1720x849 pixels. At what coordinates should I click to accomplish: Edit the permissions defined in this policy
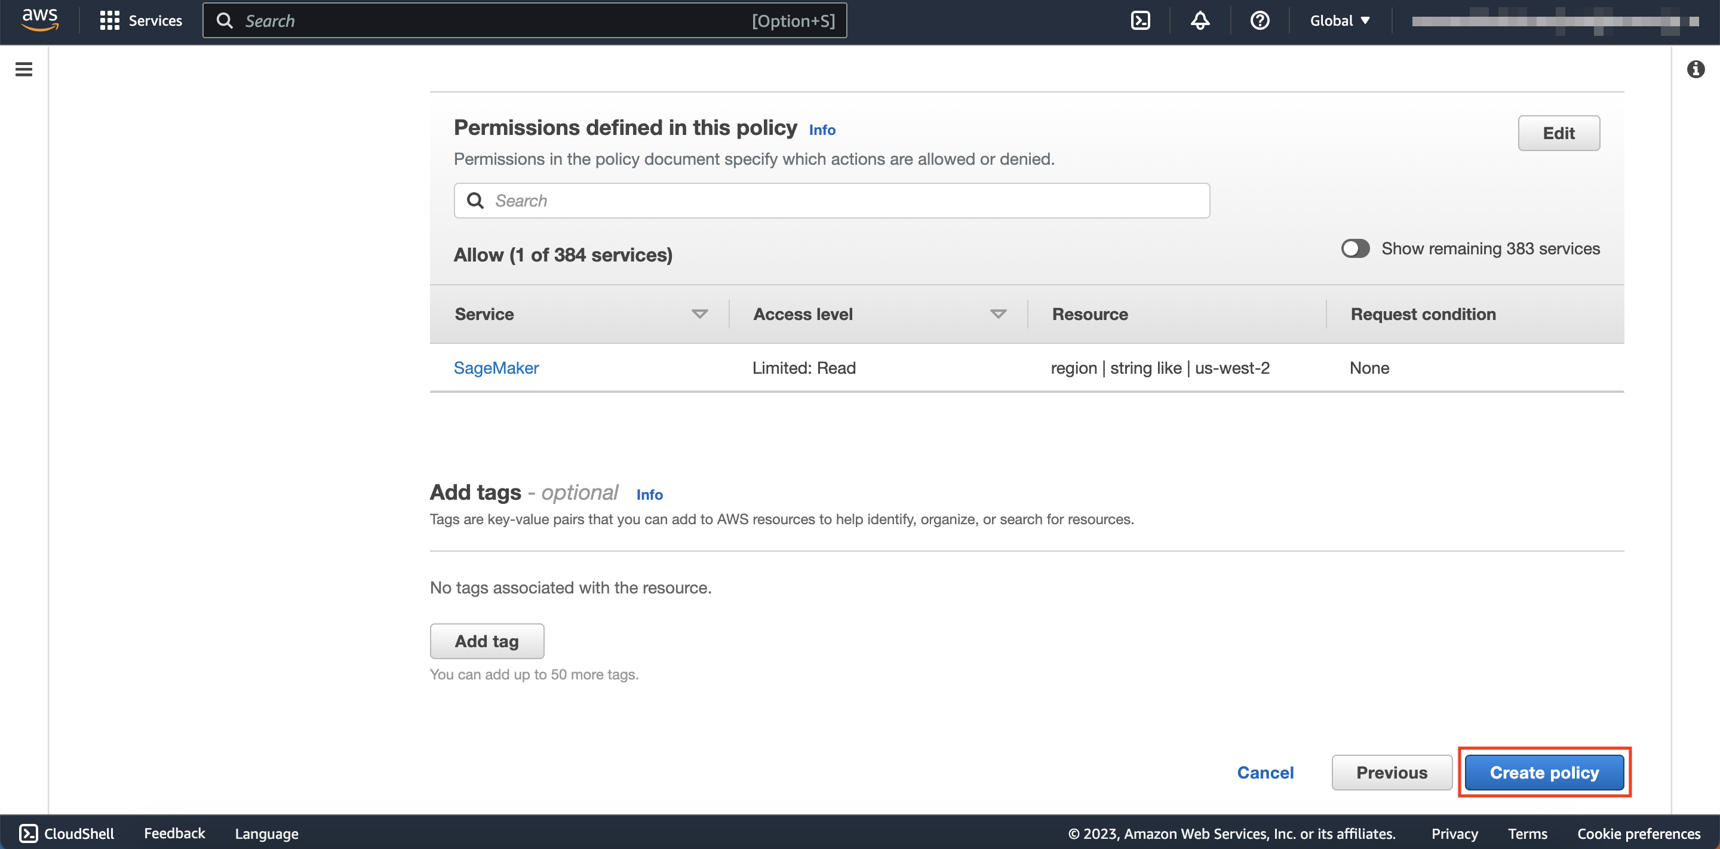(x=1558, y=133)
